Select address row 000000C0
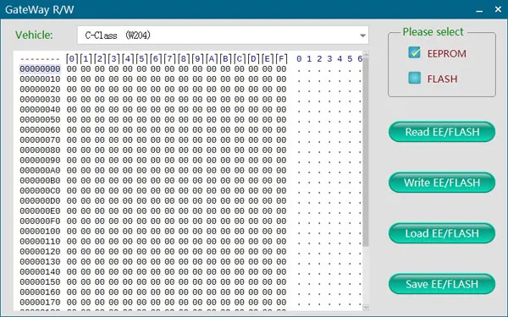508x317 pixels. 40,191
